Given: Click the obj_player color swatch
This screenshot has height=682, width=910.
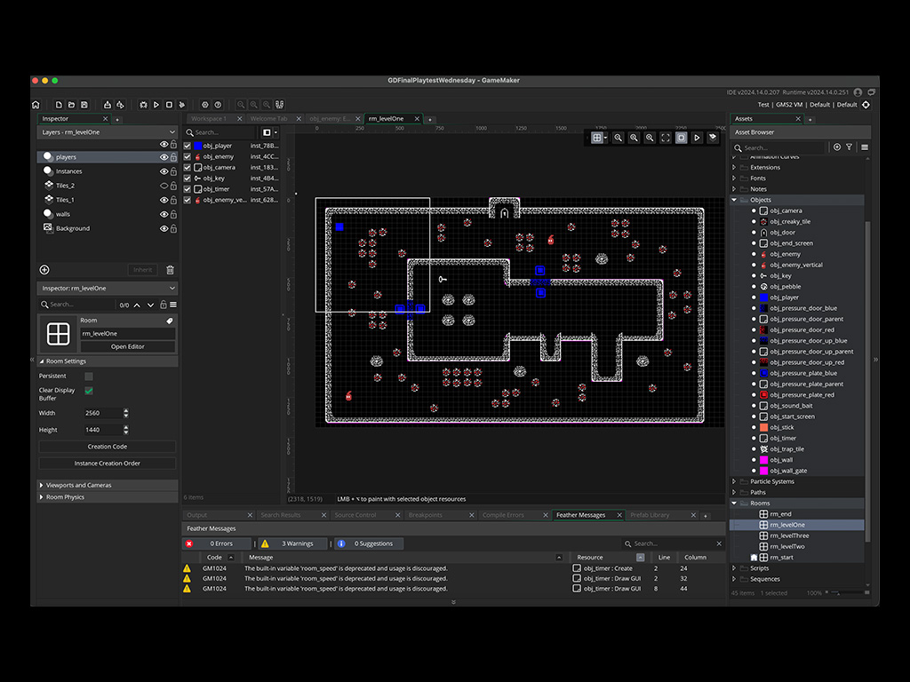Looking at the screenshot, I should click(199, 146).
